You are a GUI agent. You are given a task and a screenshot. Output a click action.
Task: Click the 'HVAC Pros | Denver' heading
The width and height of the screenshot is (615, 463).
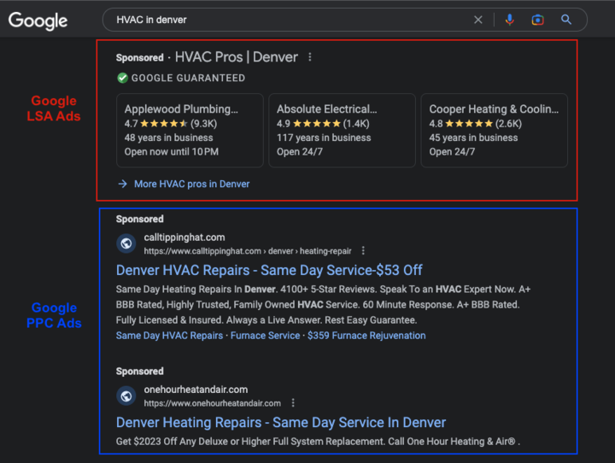click(x=236, y=57)
